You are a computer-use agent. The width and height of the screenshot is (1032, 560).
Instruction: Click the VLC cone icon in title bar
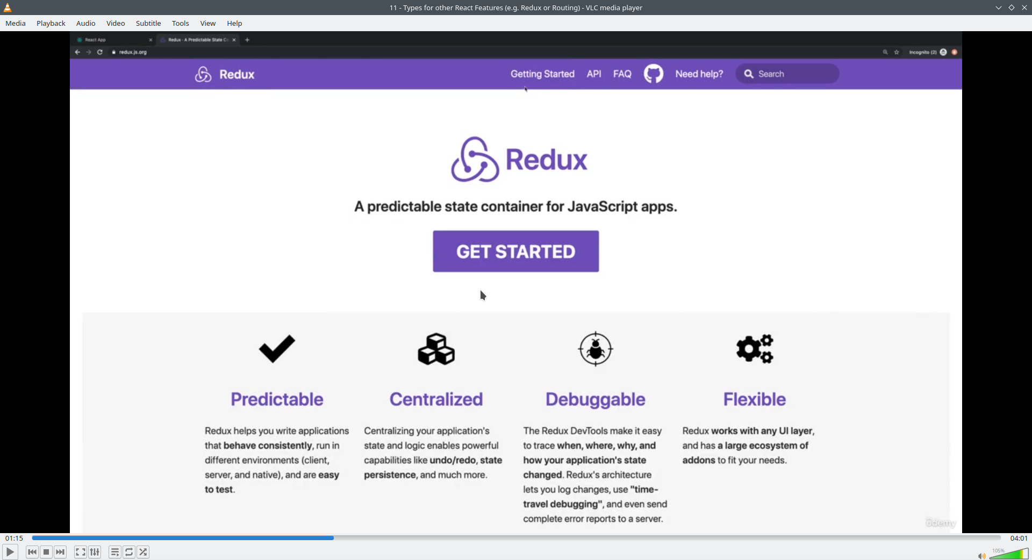click(x=8, y=8)
